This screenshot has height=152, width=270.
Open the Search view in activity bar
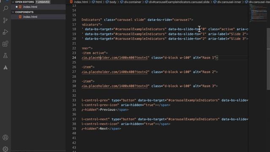pos(5,8)
